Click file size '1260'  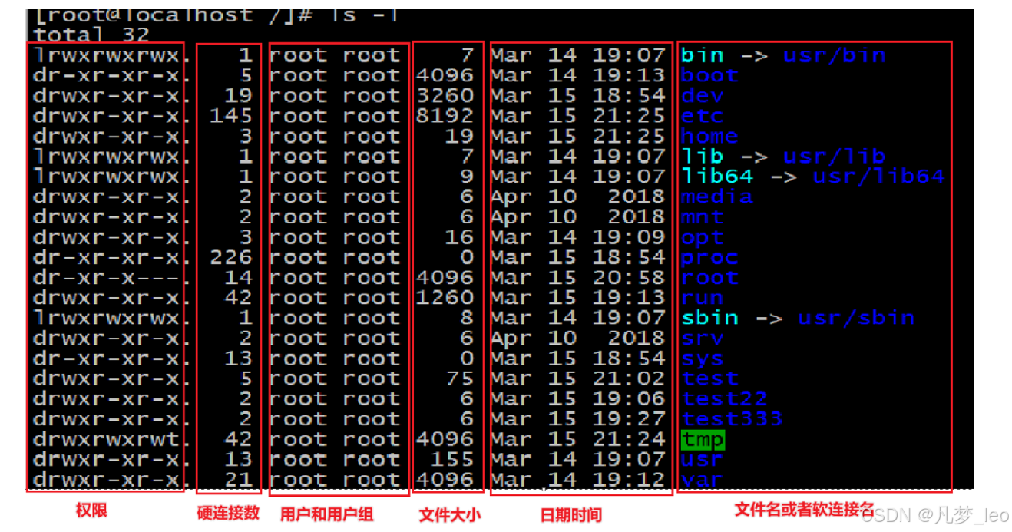(445, 298)
